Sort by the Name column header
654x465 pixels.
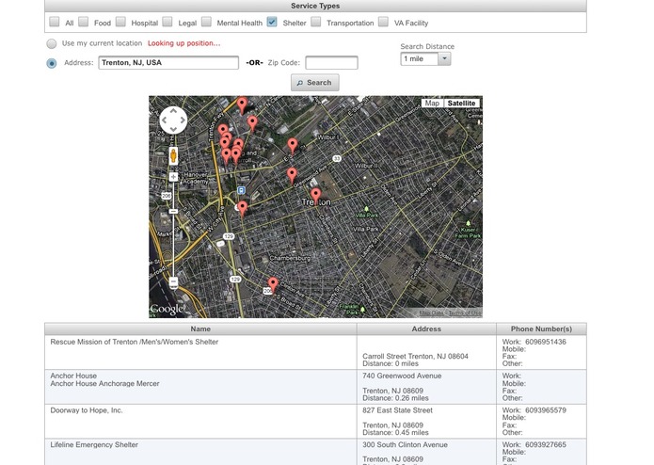pyautogui.click(x=200, y=329)
